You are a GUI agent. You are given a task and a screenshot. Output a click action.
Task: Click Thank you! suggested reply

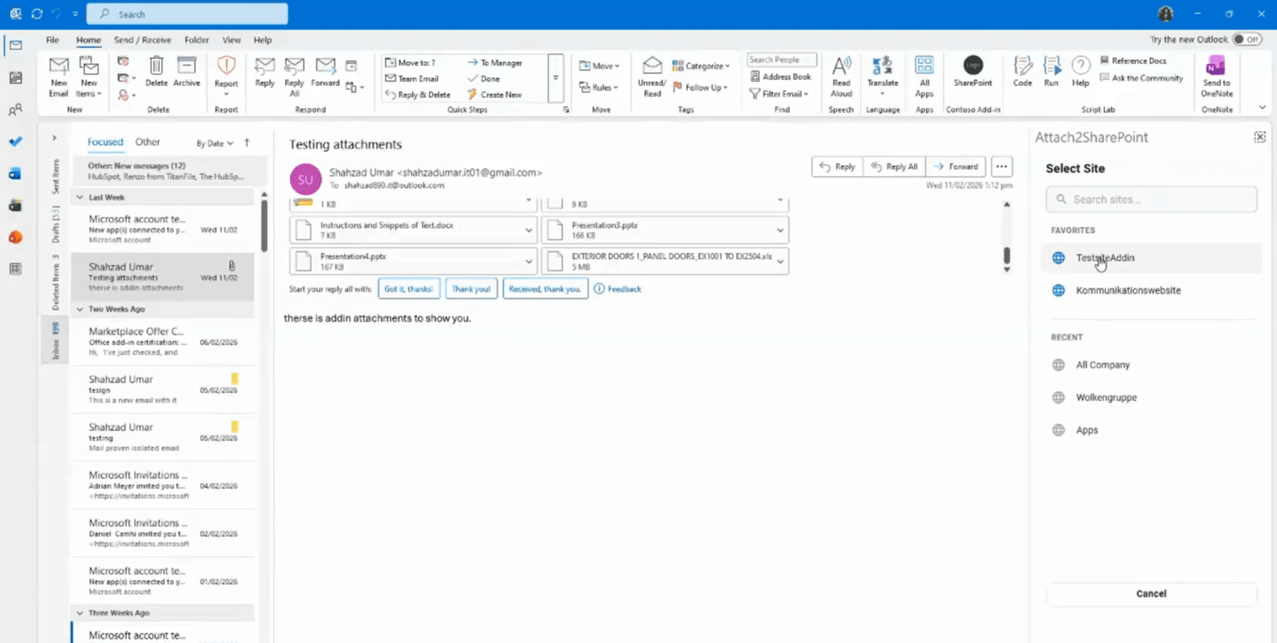pos(471,289)
